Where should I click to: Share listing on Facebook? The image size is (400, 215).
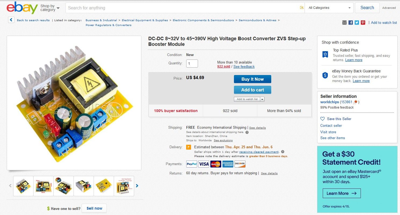coord(351,23)
